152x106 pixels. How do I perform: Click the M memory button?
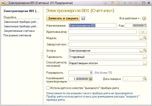[125, 3]
